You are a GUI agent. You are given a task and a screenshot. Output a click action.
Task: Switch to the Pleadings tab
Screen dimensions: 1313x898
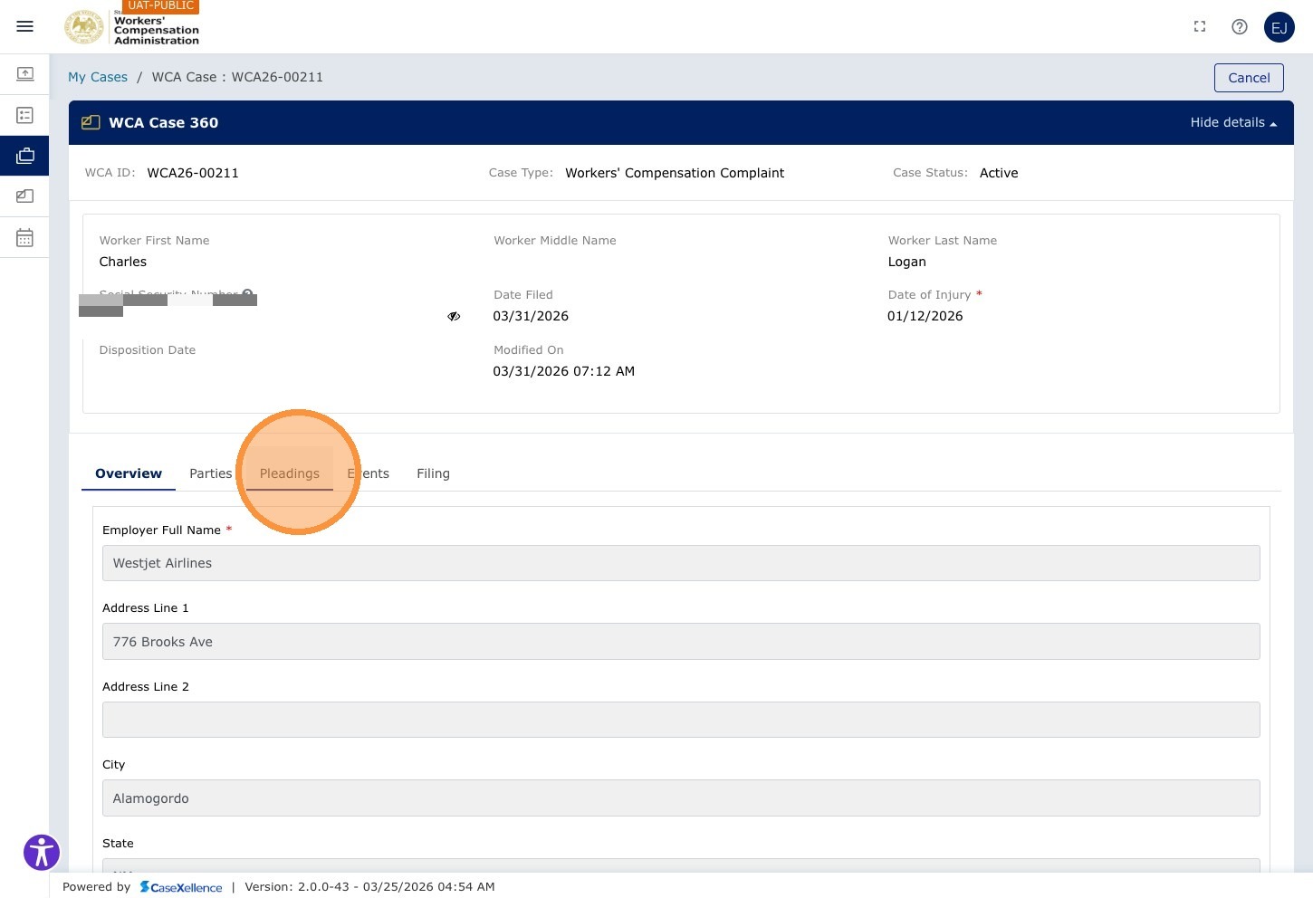tap(290, 473)
